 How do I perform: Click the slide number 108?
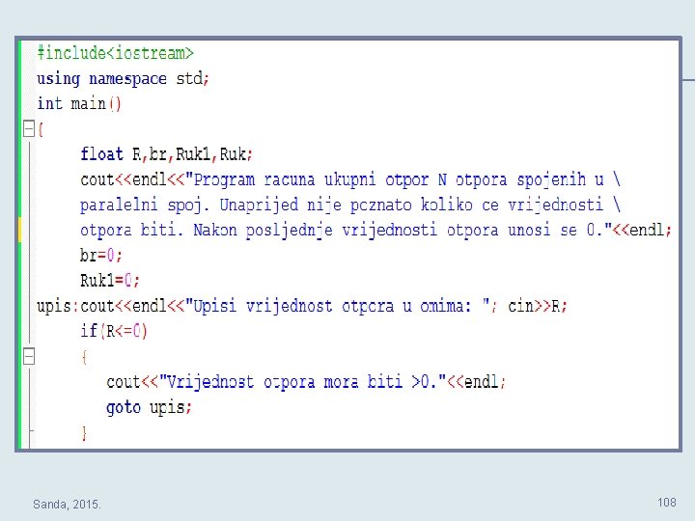pos(667,502)
